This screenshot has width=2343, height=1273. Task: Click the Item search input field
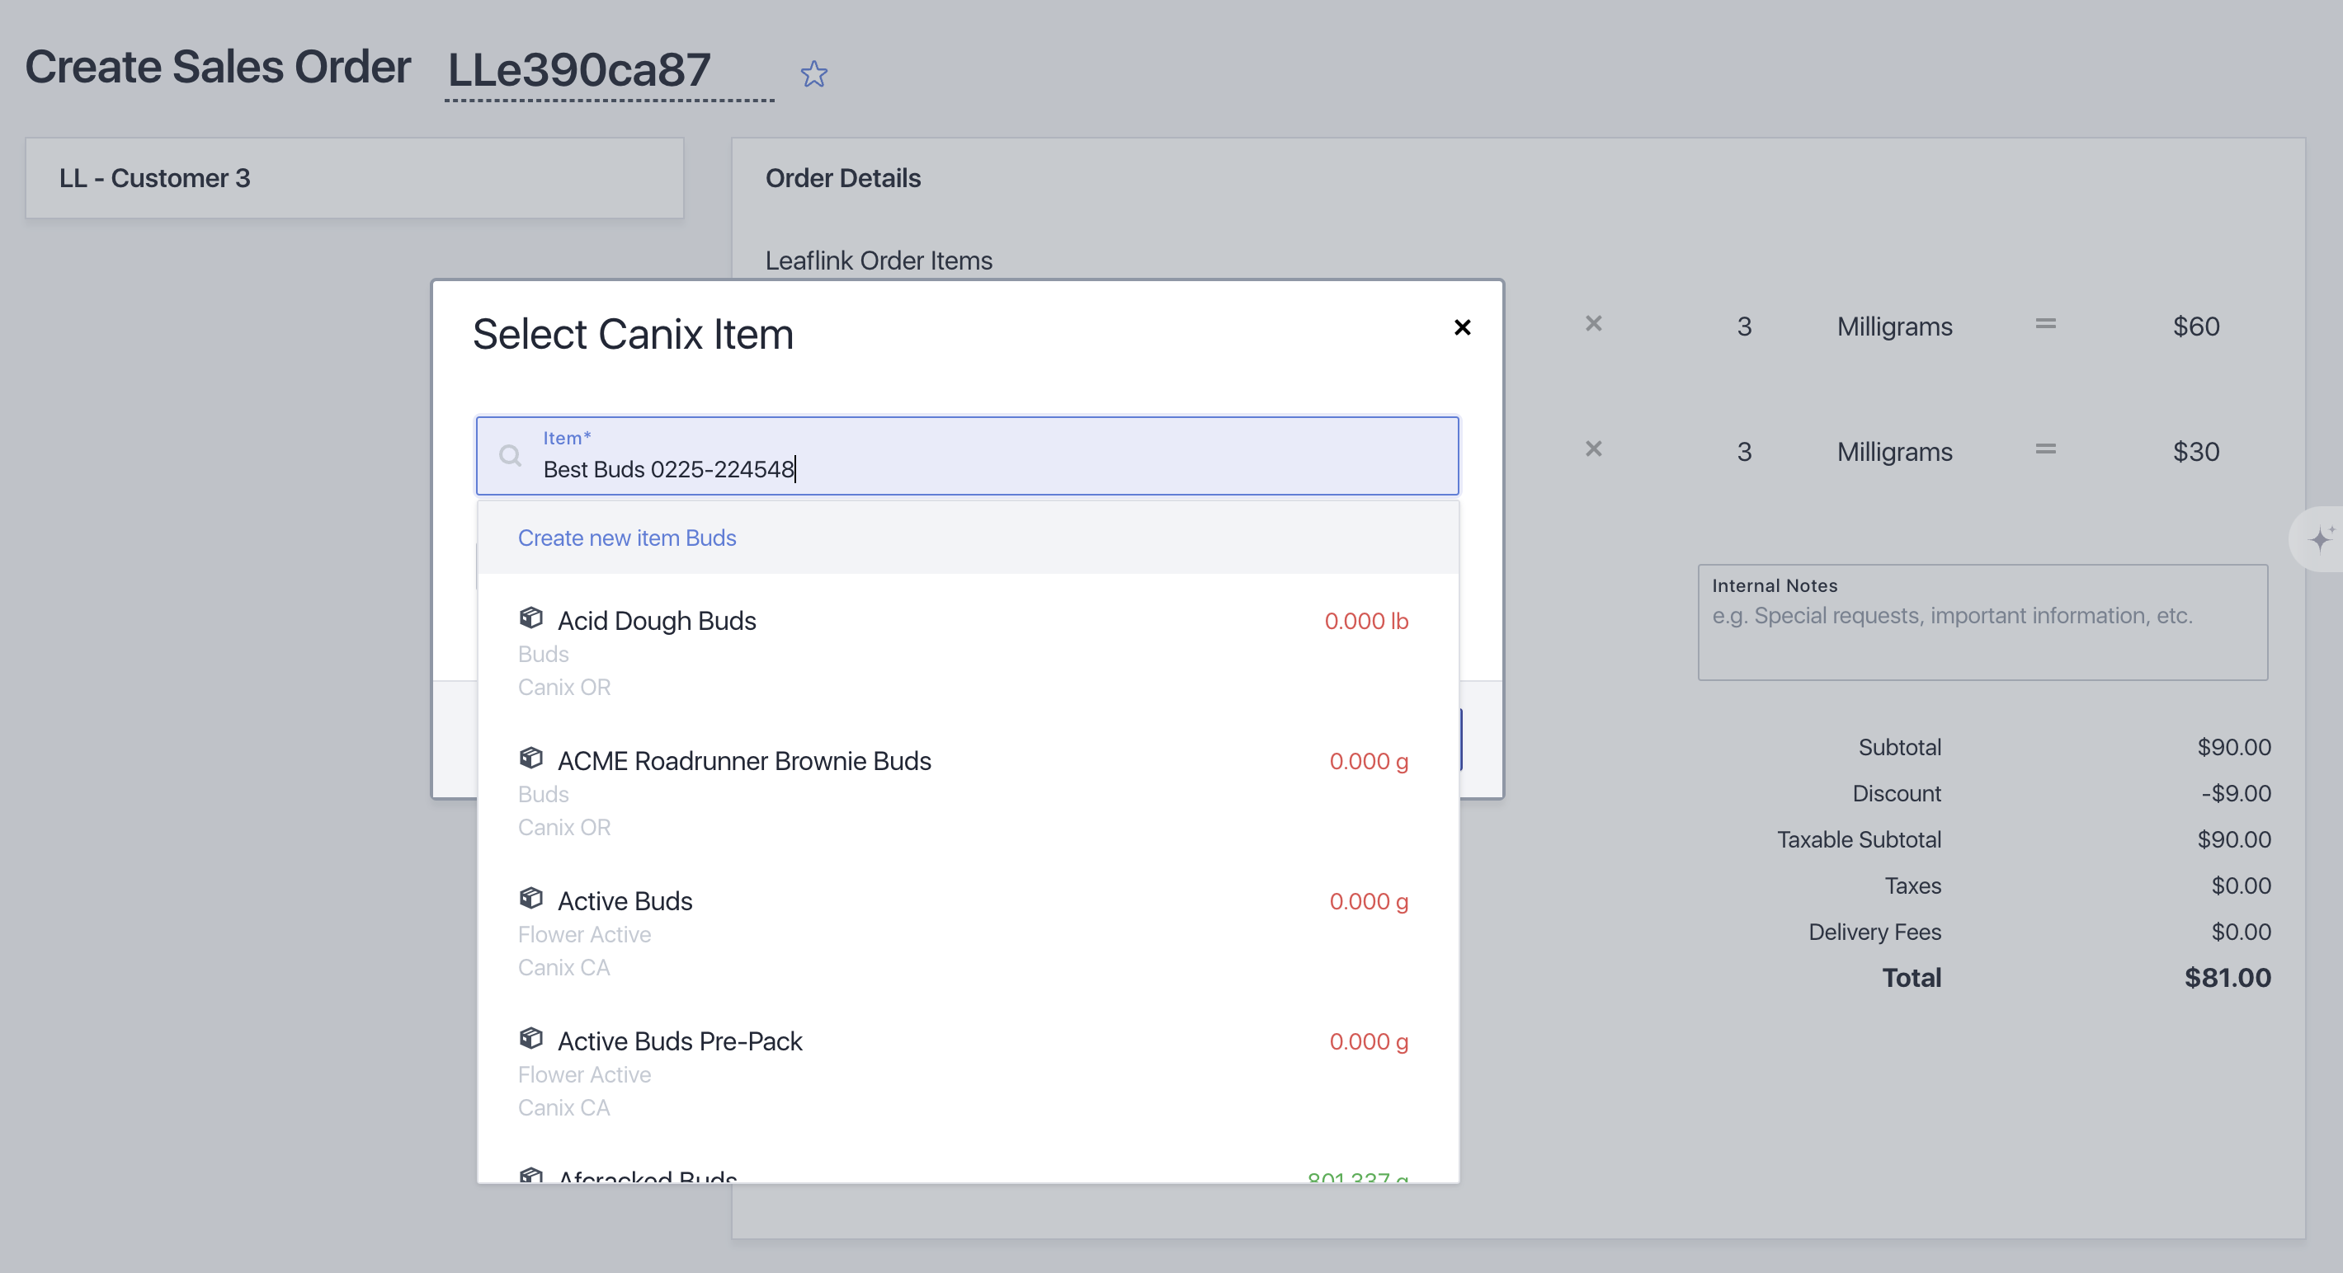(968, 456)
